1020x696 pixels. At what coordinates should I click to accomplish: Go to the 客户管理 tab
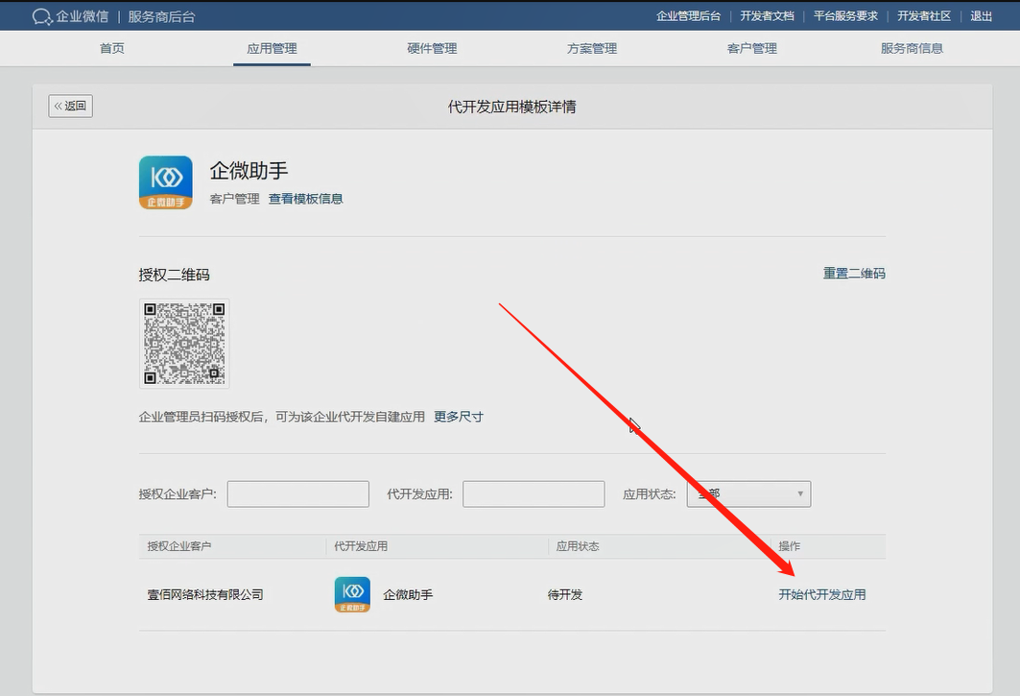tap(752, 48)
